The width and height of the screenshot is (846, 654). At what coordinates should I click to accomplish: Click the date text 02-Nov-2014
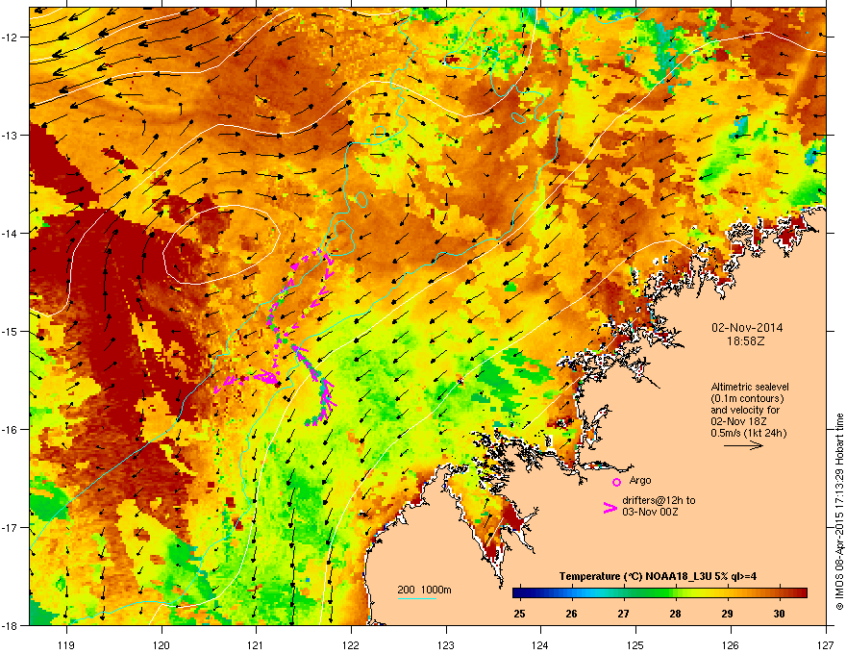[x=747, y=328]
